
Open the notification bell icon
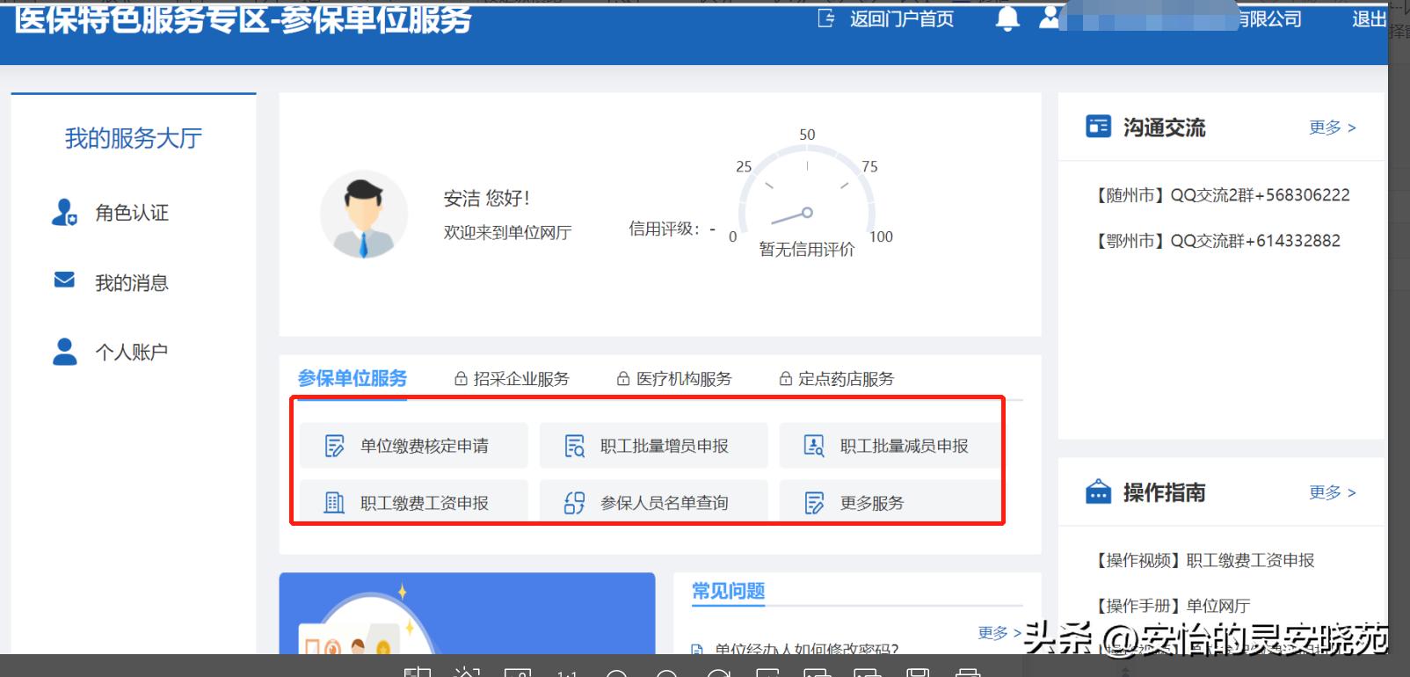click(x=1007, y=18)
